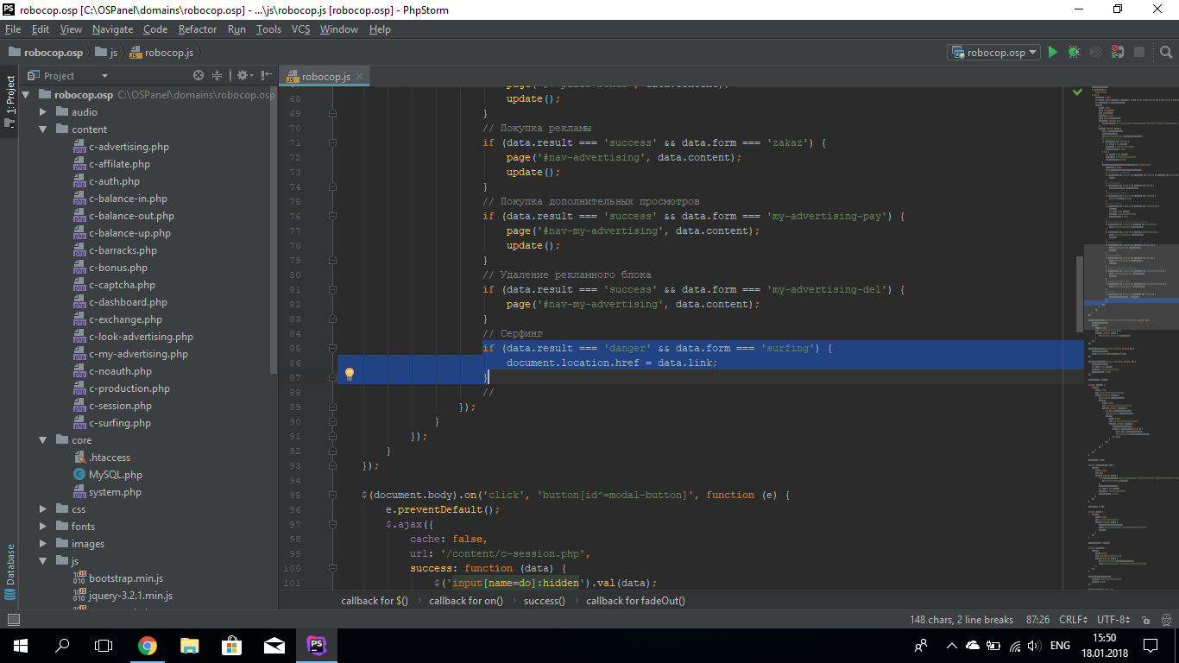The image size is (1179, 663).
Task: Select the robocop.js editor tab
Action: (325, 77)
